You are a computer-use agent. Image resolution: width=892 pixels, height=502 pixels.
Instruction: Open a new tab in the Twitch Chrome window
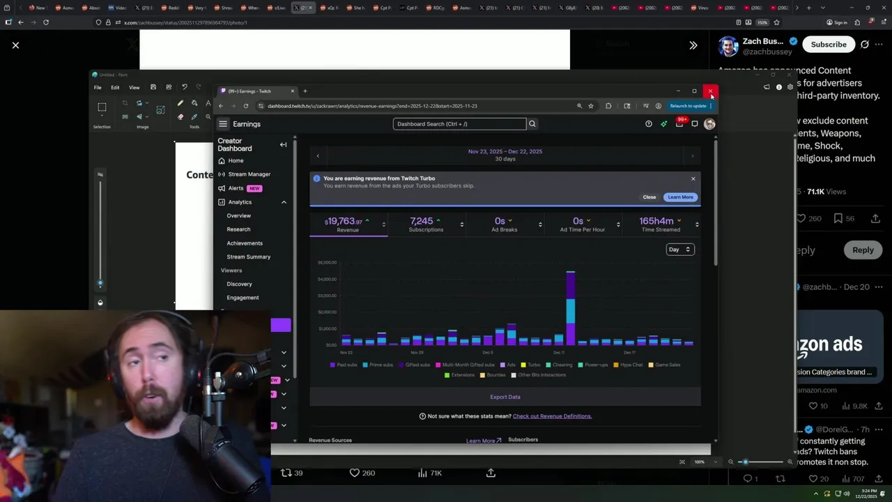(305, 91)
